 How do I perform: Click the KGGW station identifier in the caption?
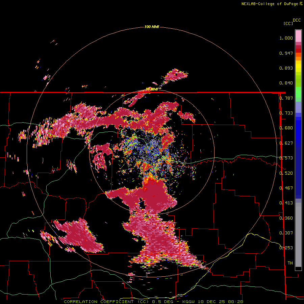click(x=189, y=302)
